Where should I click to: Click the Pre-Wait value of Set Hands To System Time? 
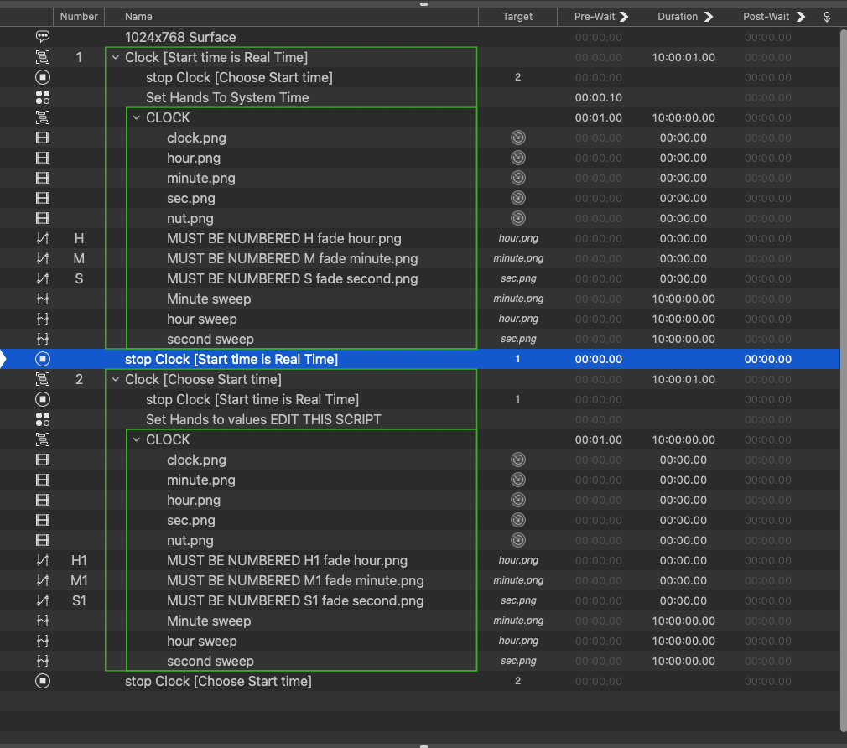tap(599, 97)
